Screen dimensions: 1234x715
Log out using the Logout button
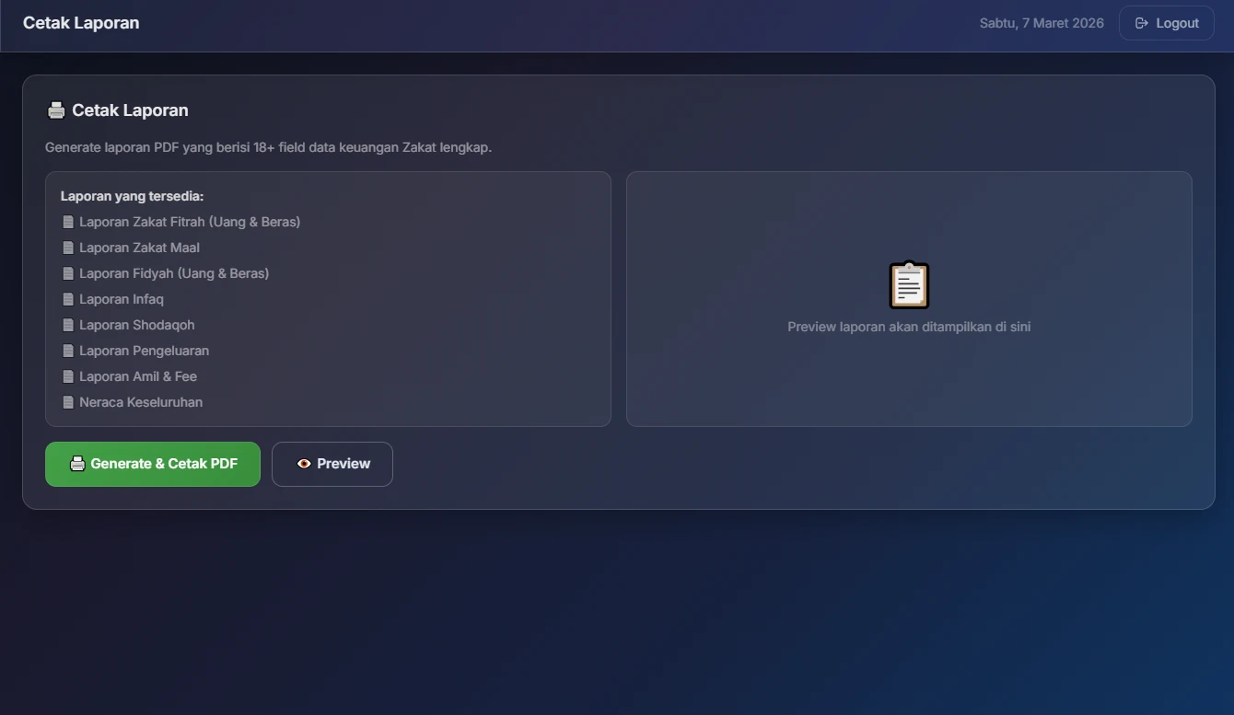point(1166,23)
